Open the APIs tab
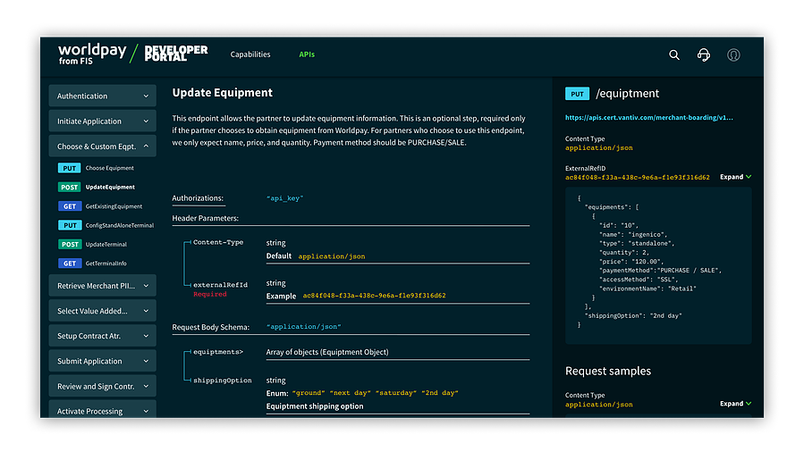804x452 pixels. 307,54
